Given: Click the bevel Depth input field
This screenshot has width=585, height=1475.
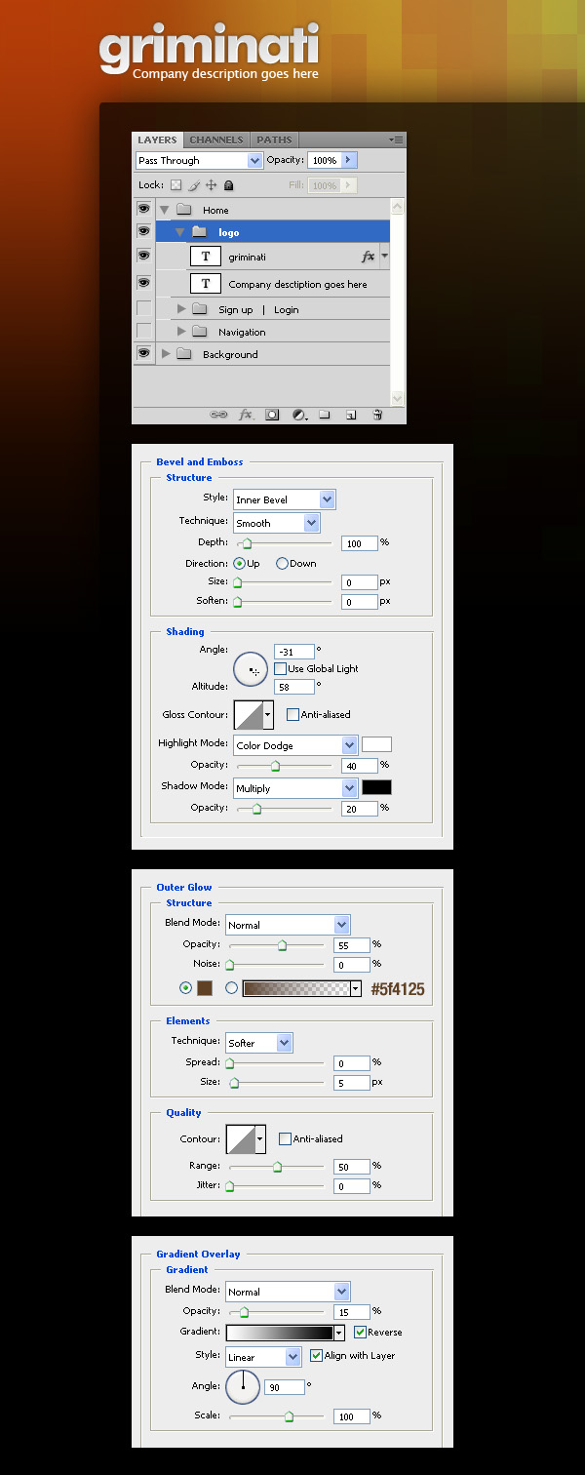Looking at the screenshot, I should (360, 543).
